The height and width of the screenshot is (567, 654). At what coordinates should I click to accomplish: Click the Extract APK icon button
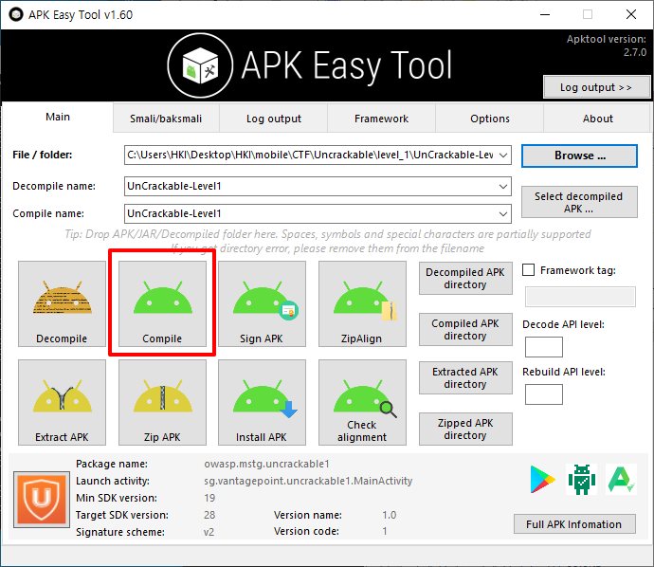[x=62, y=403]
